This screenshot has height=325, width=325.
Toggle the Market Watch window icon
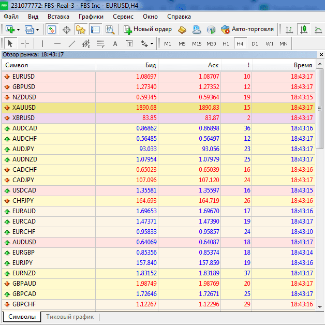coord(52,29)
